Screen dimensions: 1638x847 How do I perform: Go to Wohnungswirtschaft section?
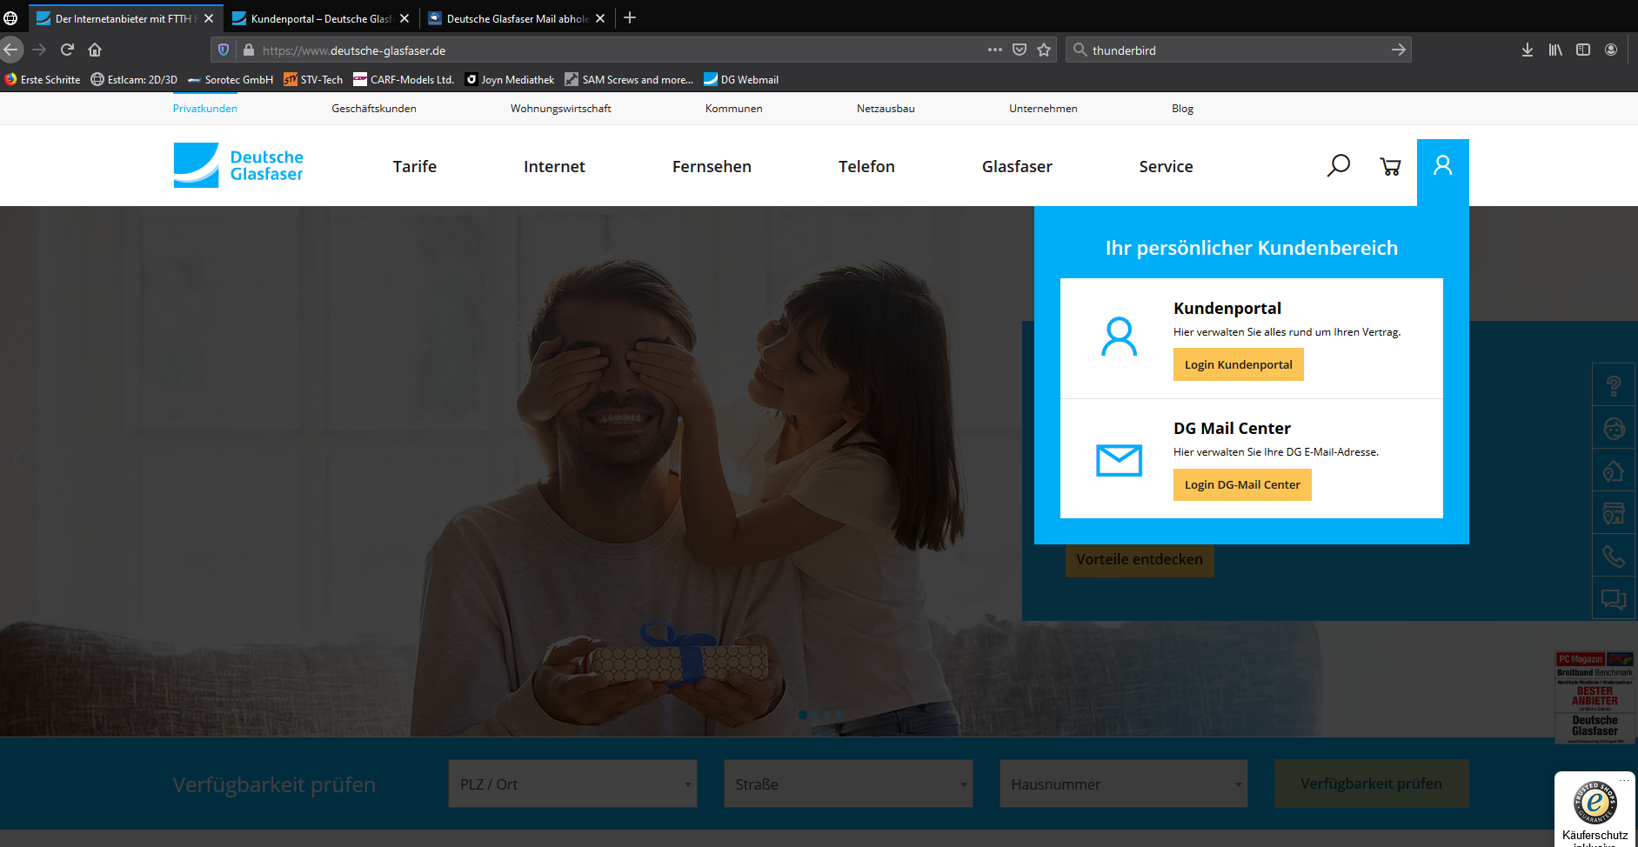(x=561, y=109)
